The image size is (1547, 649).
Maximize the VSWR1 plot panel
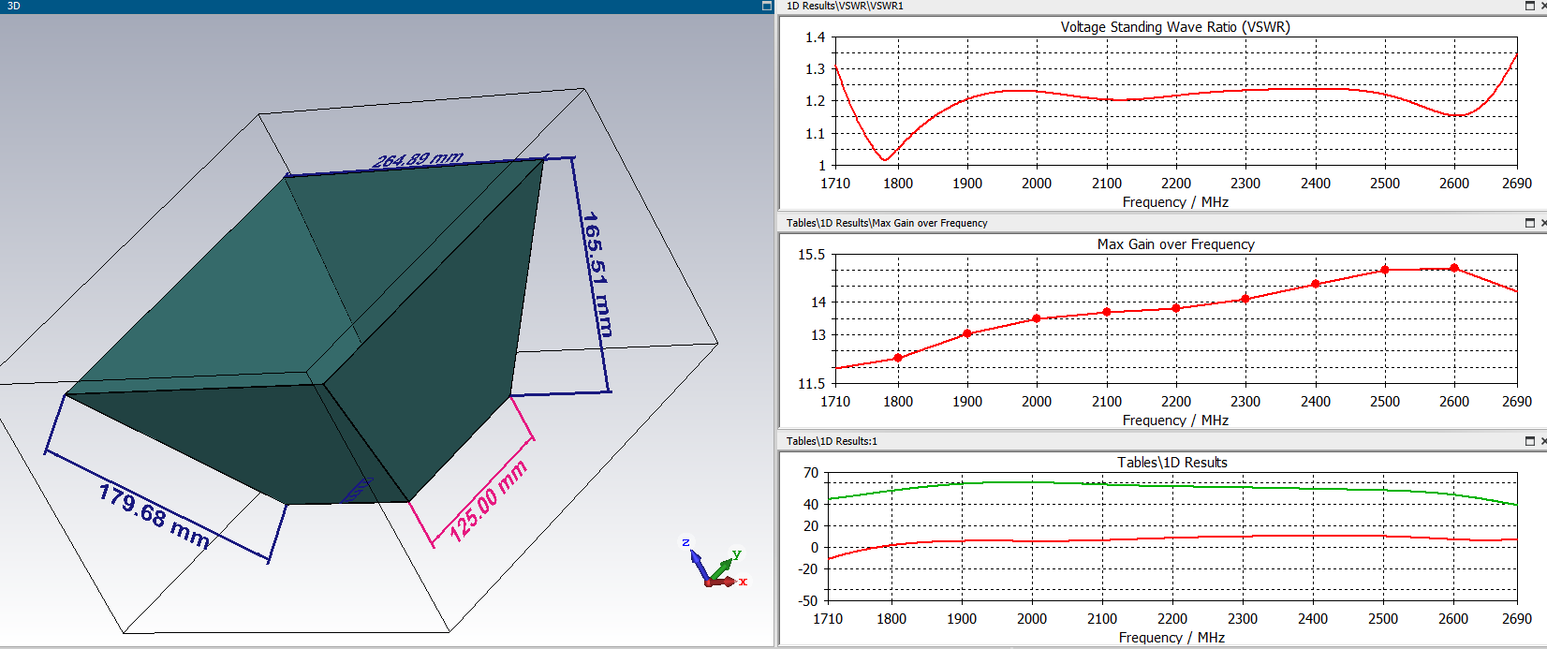click(x=1530, y=6)
